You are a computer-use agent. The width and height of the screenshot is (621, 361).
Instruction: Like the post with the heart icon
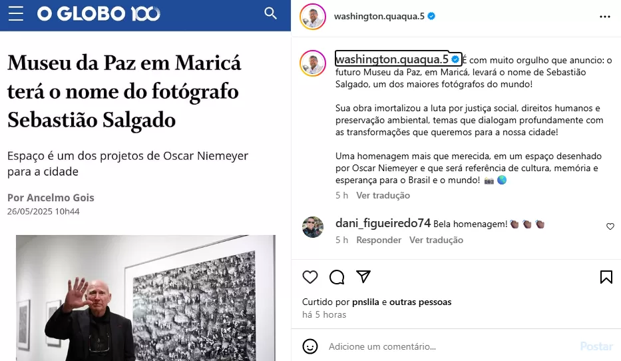(310, 277)
